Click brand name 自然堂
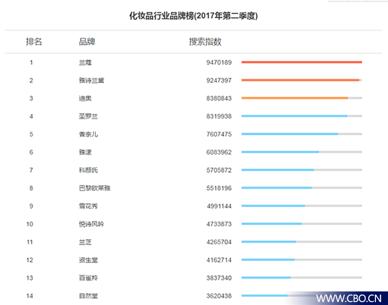Viewport: 388px width, 305px height. (88, 296)
